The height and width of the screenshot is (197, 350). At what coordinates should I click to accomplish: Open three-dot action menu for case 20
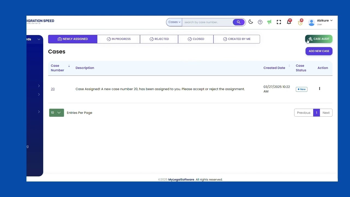click(319, 89)
